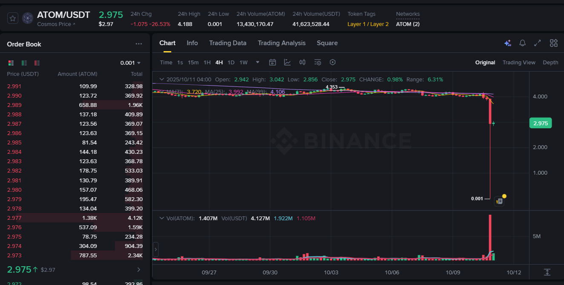Image resolution: width=564 pixels, height=285 pixels.
Task: Open the Trading Data tab
Action: pos(227,43)
